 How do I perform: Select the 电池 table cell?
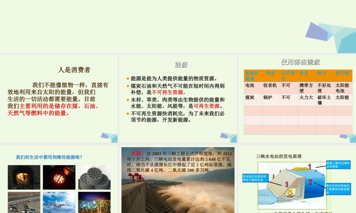point(253,88)
